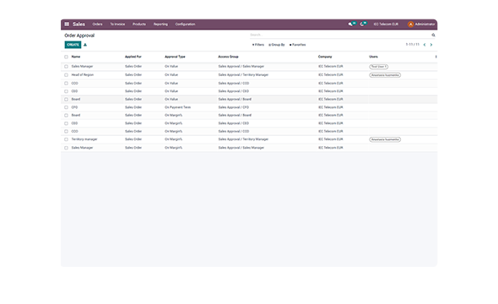Check COO On Value row checkbox

tap(66, 84)
